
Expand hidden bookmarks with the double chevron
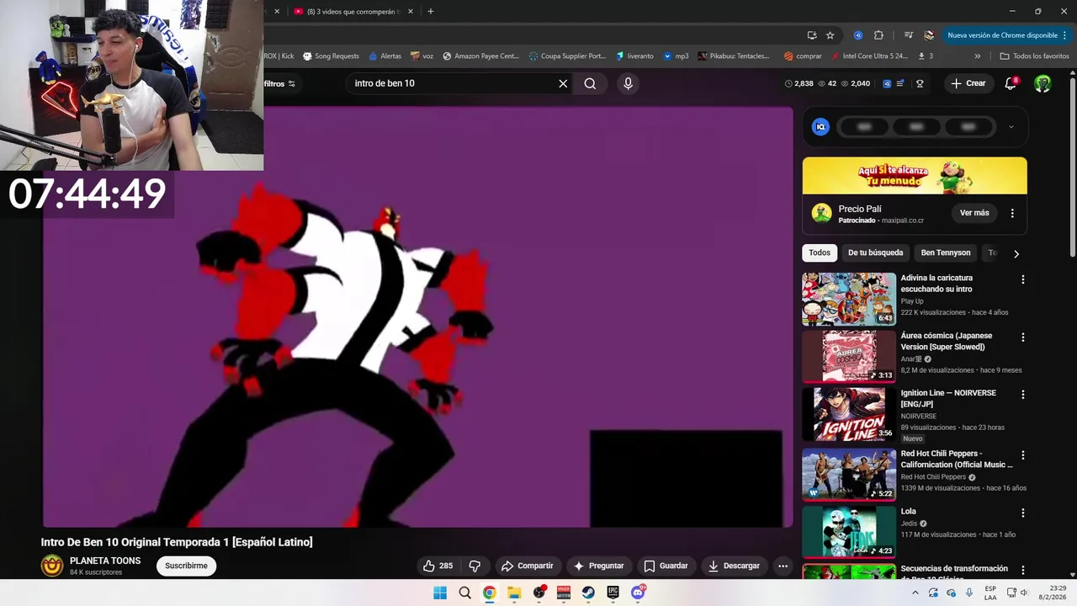coord(978,56)
